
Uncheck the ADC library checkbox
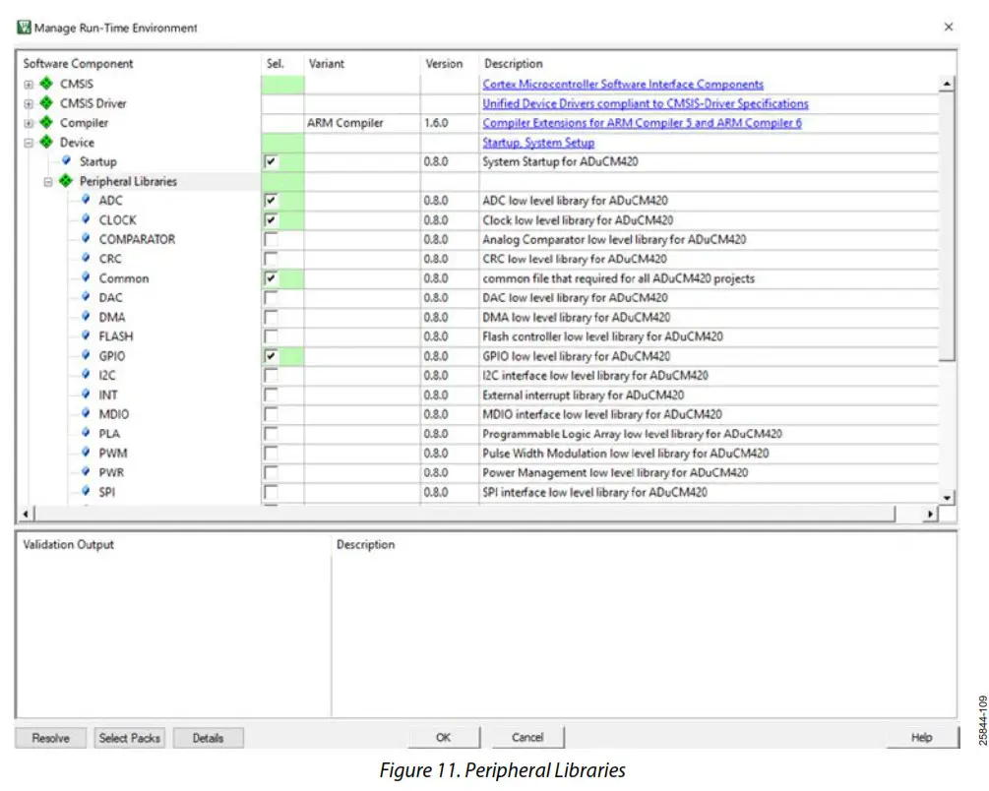tap(271, 201)
